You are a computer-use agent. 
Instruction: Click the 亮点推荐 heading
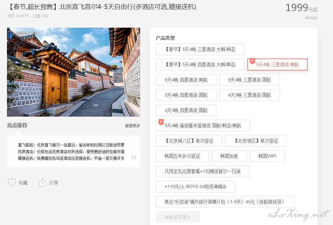pos(17,126)
